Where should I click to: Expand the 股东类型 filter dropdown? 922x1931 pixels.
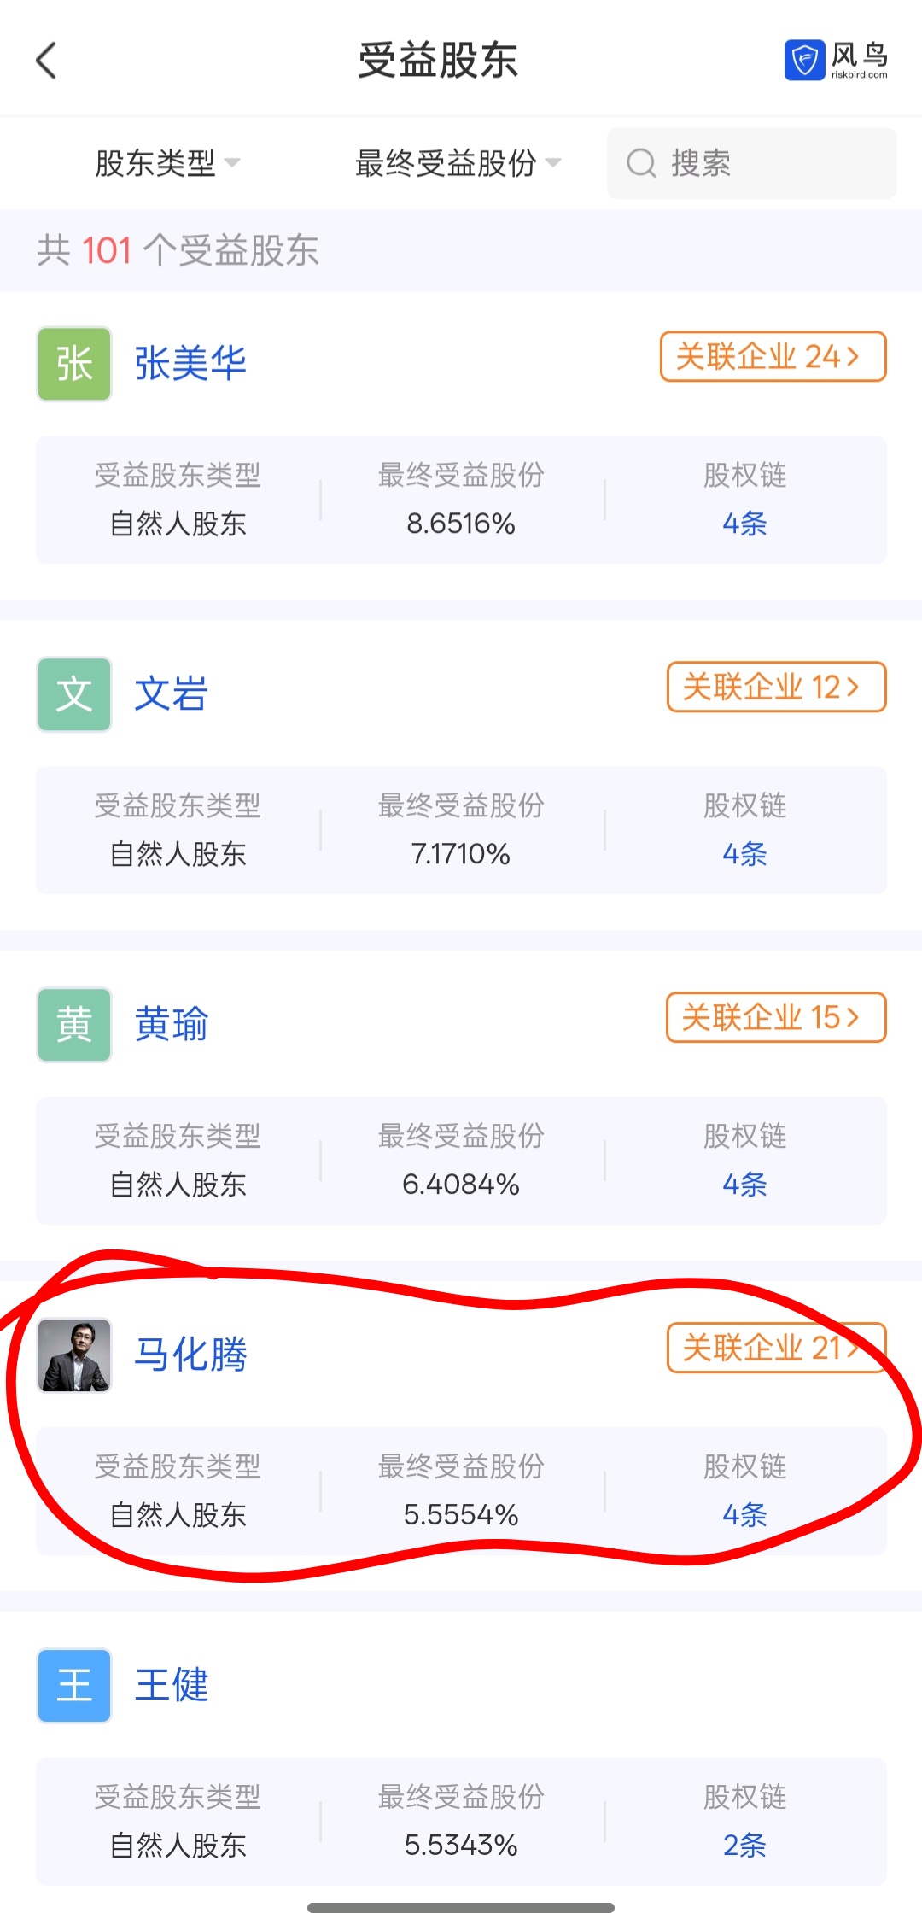167,163
